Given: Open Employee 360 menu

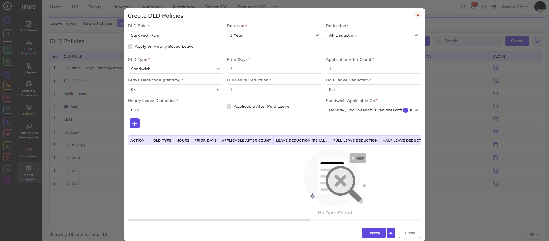Looking at the screenshot, I should pos(252,7).
